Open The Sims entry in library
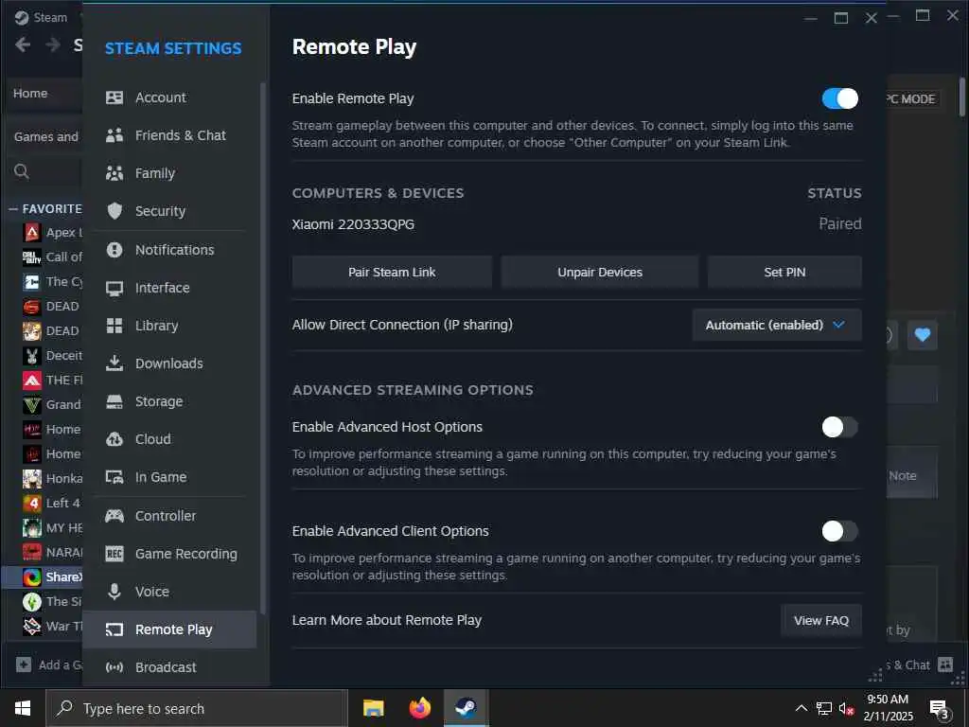Screen dimensions: 969x727 pyautogui.click(x=52, y=601)
